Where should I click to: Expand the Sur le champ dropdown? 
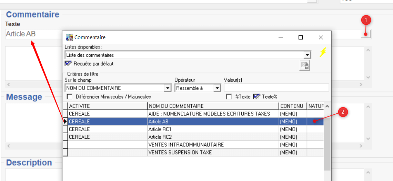168,88
